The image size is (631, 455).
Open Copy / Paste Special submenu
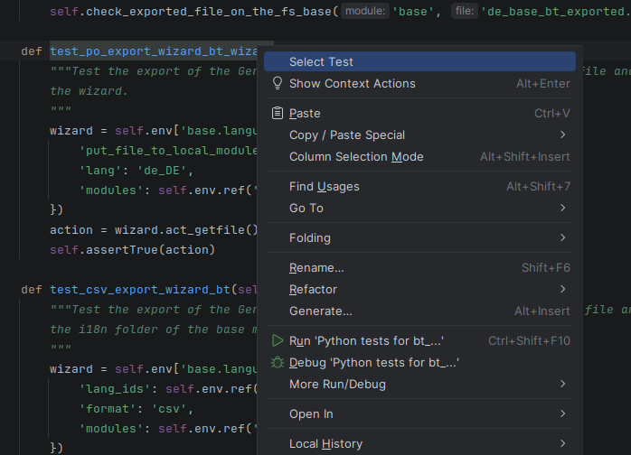tap(419, 135)
